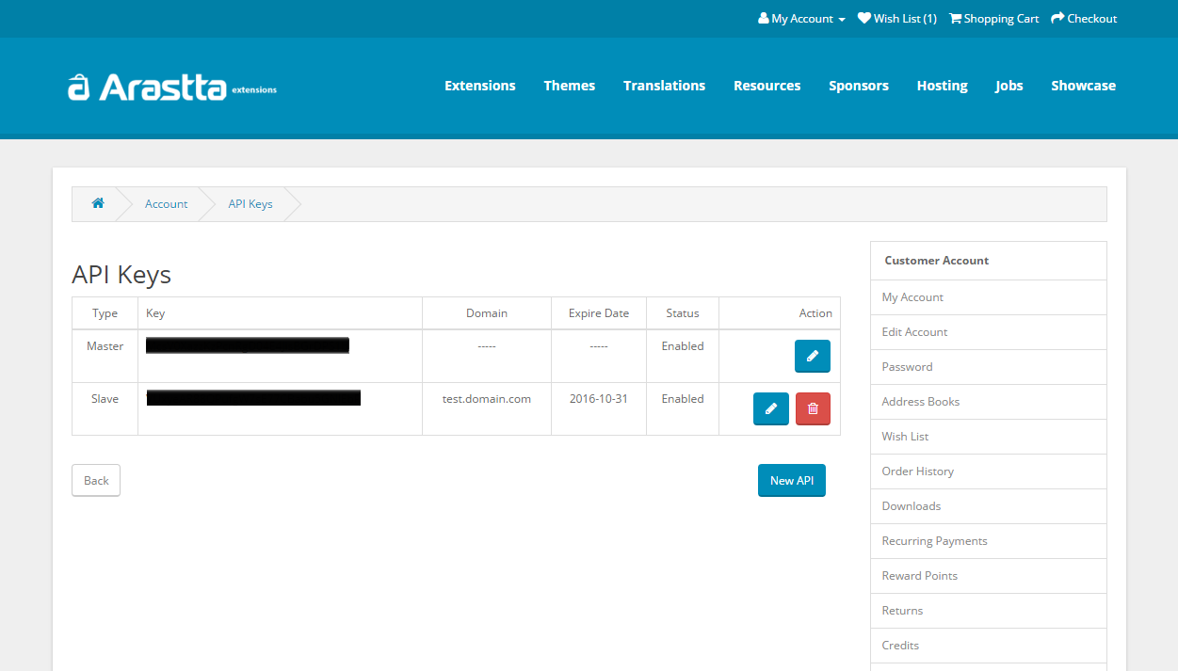This screenshot has height=671, width=1178.
Task: Go to Checkout in top bar
Action: (1083, 19)
